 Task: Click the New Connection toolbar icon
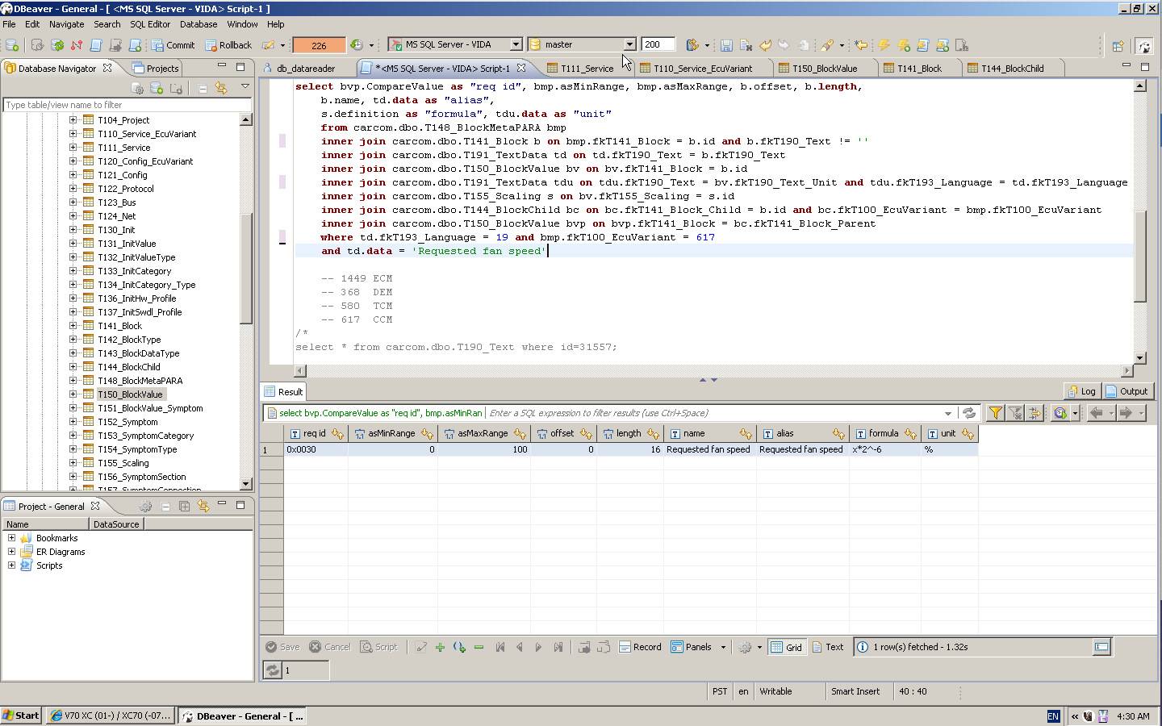12,45
